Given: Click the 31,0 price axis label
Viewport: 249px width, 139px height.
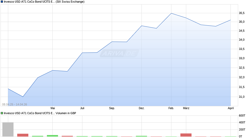Looking at the screenshot, I should (x=242, y=97).
